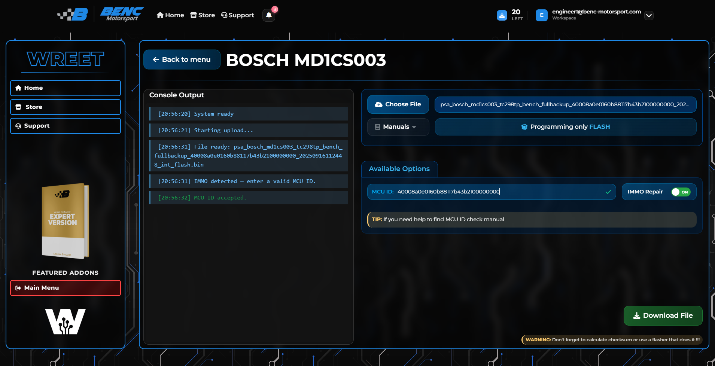Open Store in the top navigation

[203, 15]
